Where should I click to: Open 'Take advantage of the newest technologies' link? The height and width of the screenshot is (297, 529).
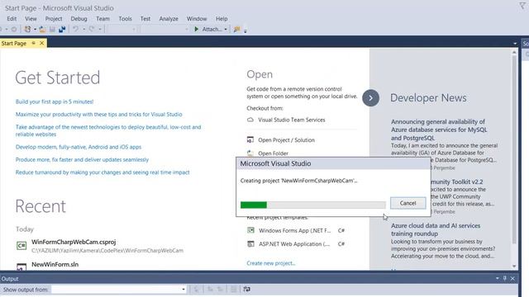click(x=108, y=130)
